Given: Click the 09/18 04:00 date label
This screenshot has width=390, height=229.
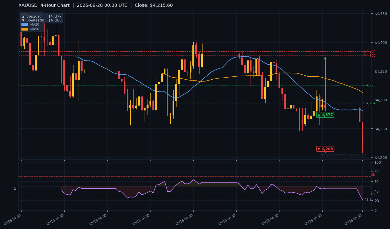Looking at the screenshot, I should click(184, 220).
